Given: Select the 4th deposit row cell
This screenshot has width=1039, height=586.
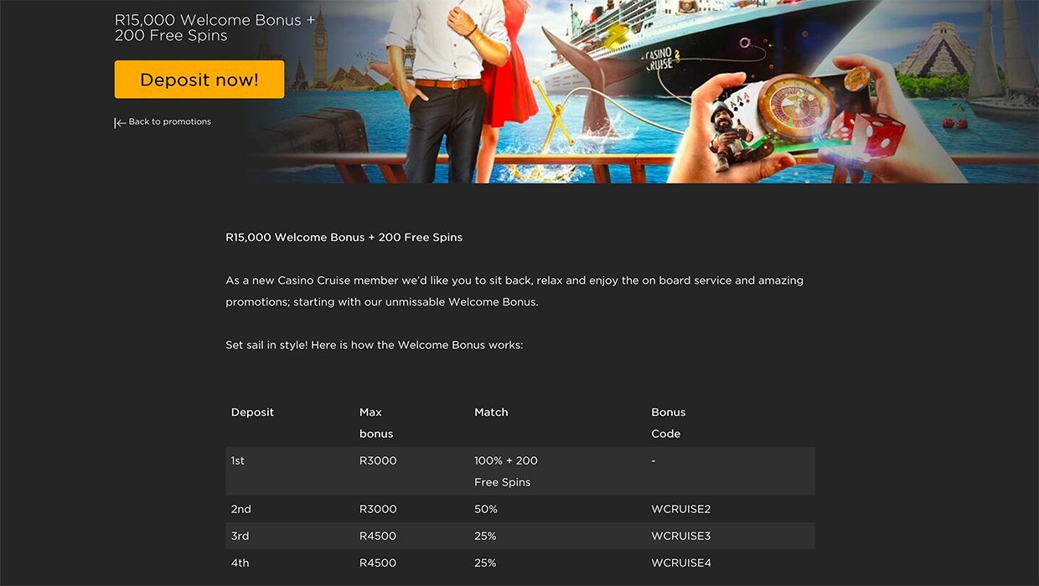Looking at the screenshot, I should pyautogui.click(x=240, y=563).
